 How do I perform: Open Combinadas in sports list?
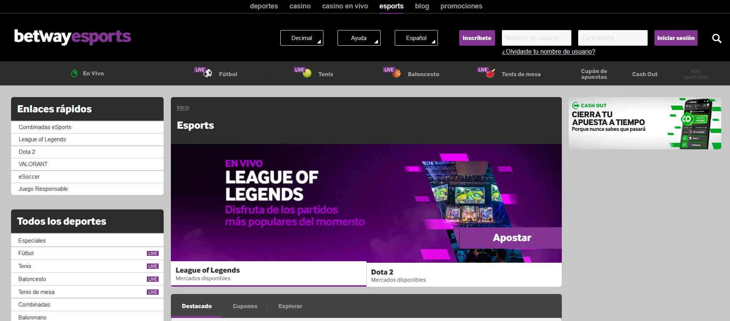tap(87, 305)
